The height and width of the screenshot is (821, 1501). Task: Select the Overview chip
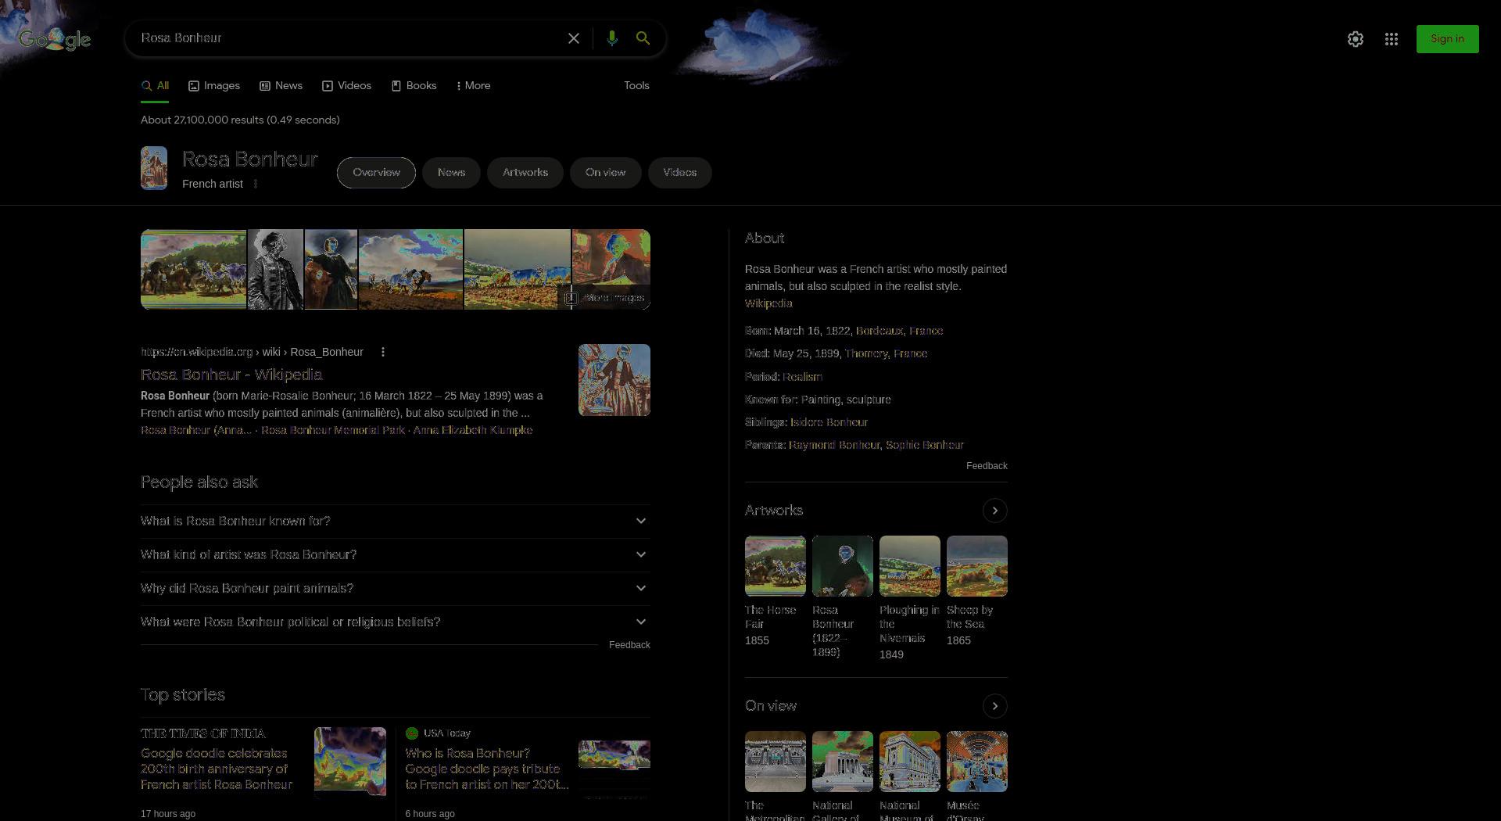click(x=376, y=173)
